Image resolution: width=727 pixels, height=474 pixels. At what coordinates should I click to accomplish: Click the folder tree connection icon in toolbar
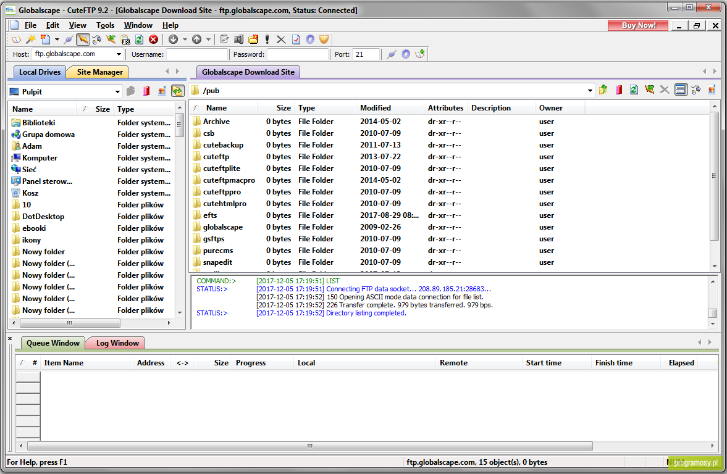pos(97,39)
